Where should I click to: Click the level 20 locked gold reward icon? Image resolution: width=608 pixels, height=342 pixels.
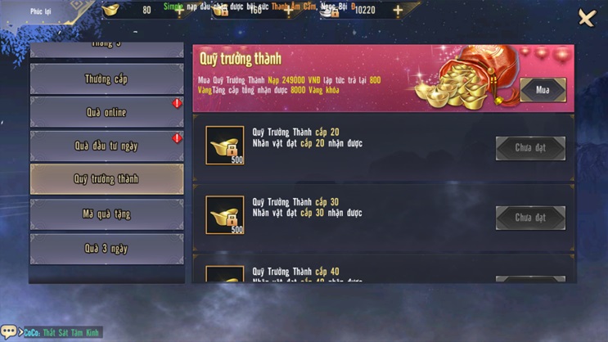(x=225, y=145)
